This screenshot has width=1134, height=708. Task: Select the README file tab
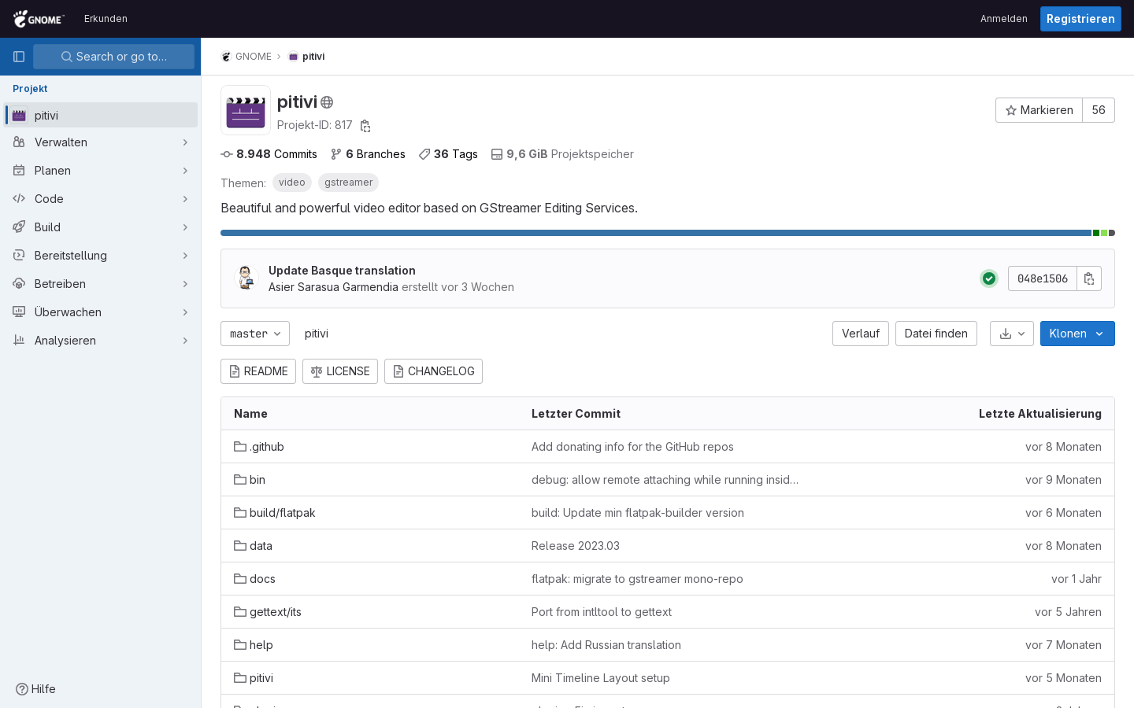tap(258, 371)
